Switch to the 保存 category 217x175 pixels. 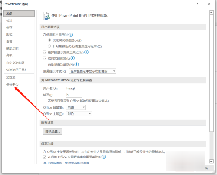coord(9,27)
